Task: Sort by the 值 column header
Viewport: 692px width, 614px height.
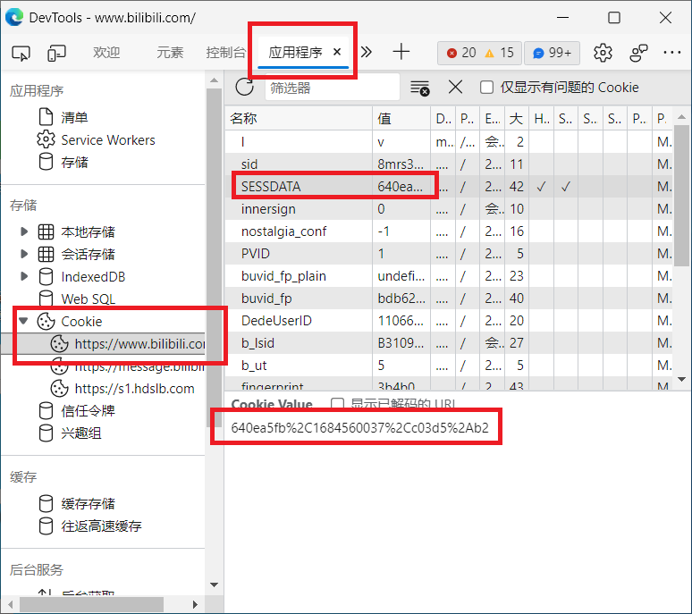Action: coord(401,118)
